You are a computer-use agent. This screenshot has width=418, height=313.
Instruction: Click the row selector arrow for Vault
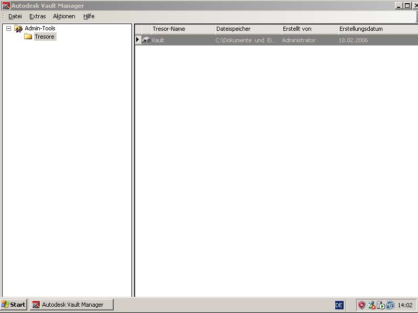138,40
